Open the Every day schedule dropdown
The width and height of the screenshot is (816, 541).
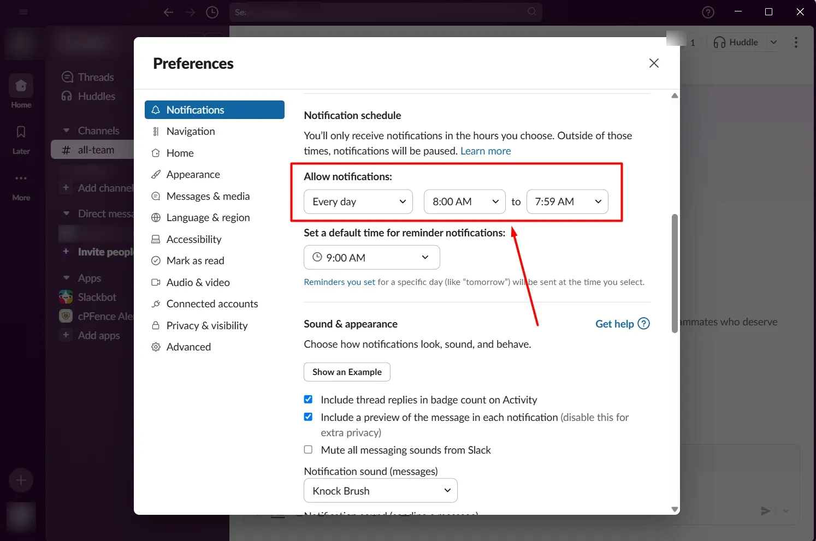click(358, 201)
